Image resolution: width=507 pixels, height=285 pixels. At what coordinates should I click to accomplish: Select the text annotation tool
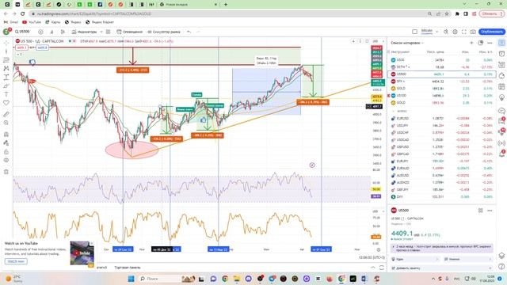point(6,94)
